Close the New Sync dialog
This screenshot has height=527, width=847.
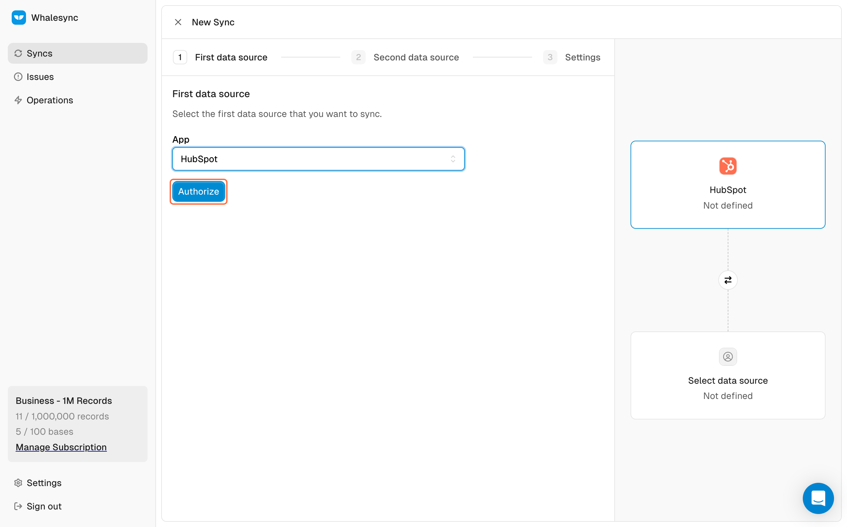tap(178, 22)
